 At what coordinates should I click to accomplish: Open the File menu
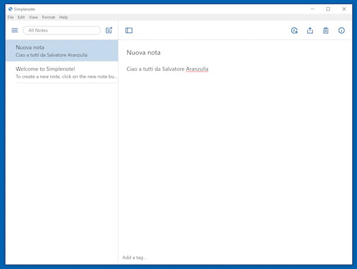click(11, 18)
